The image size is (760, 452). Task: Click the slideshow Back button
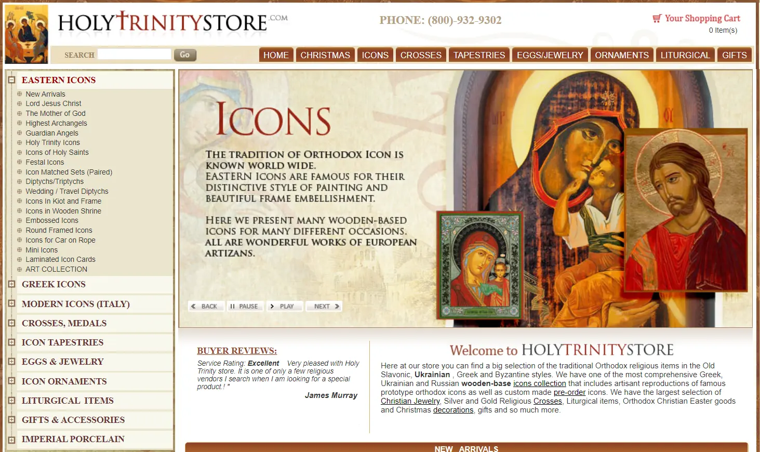(x=206, y=306)
